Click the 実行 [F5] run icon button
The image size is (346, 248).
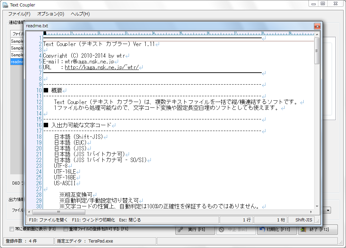[181, 230]
